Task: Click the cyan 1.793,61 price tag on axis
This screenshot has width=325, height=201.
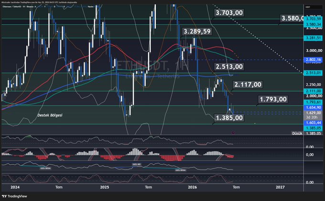Action: pyautogui.click(x=313, y=102)
